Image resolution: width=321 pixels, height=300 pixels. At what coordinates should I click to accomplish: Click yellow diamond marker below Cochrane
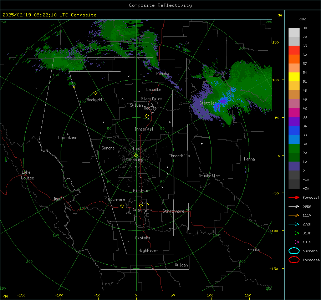coord(122,206)
